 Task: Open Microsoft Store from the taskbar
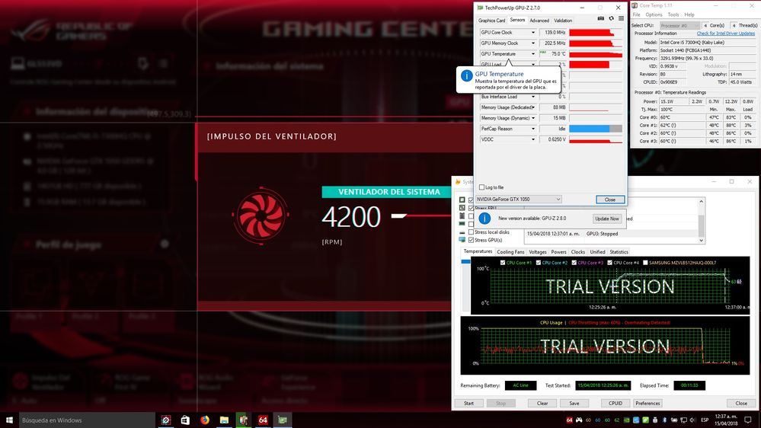(185, 420)
